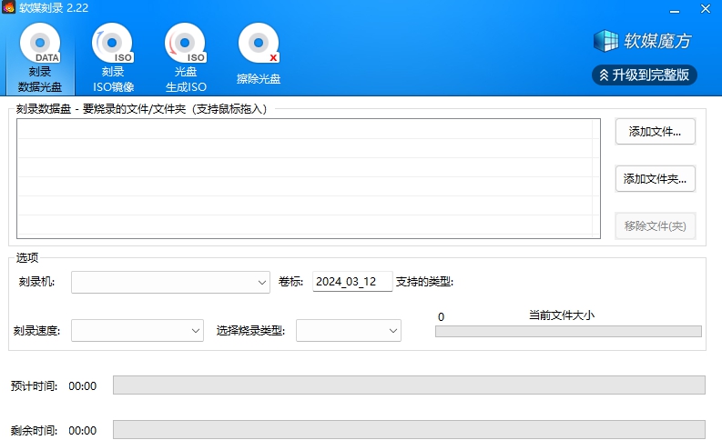Open the 刻录机 burner dropdown
Screen dimensions: 722x440
point(170,282)
